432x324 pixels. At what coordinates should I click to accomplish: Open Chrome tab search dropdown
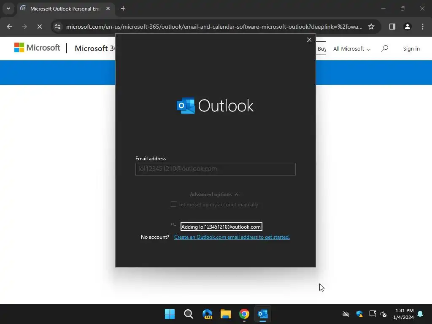(8, 8)
